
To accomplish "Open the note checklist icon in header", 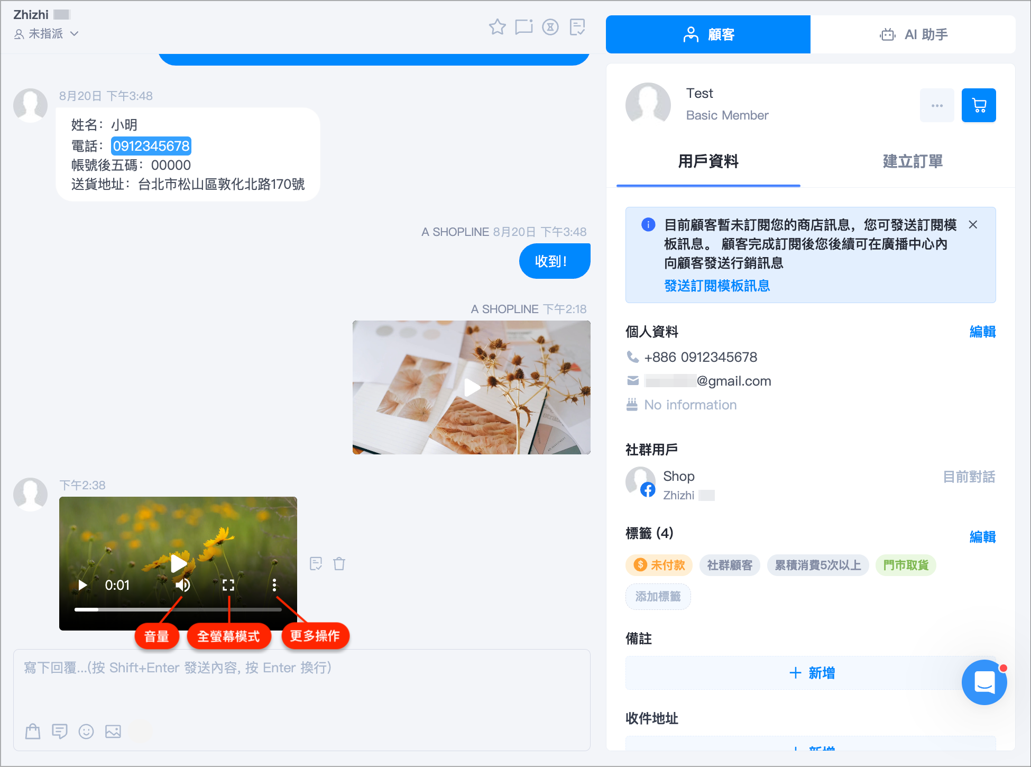I will (x=577, y=26).
